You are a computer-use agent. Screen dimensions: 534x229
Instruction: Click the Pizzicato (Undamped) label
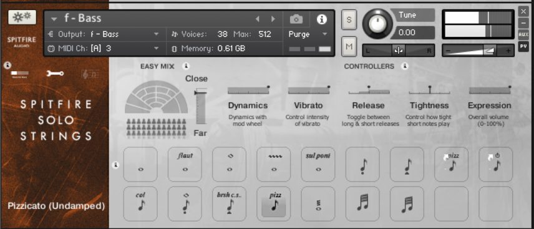click(56, 206)
